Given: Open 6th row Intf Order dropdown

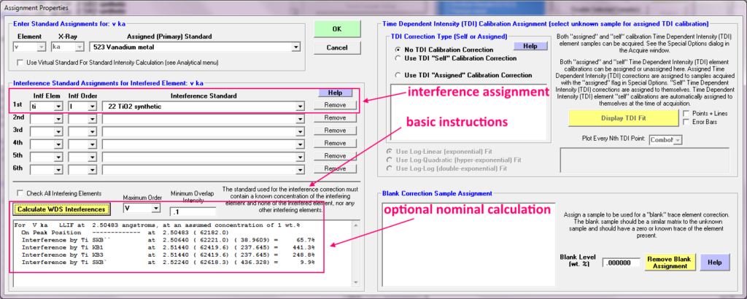Looking at the screenshot, I should pos(93,169).
